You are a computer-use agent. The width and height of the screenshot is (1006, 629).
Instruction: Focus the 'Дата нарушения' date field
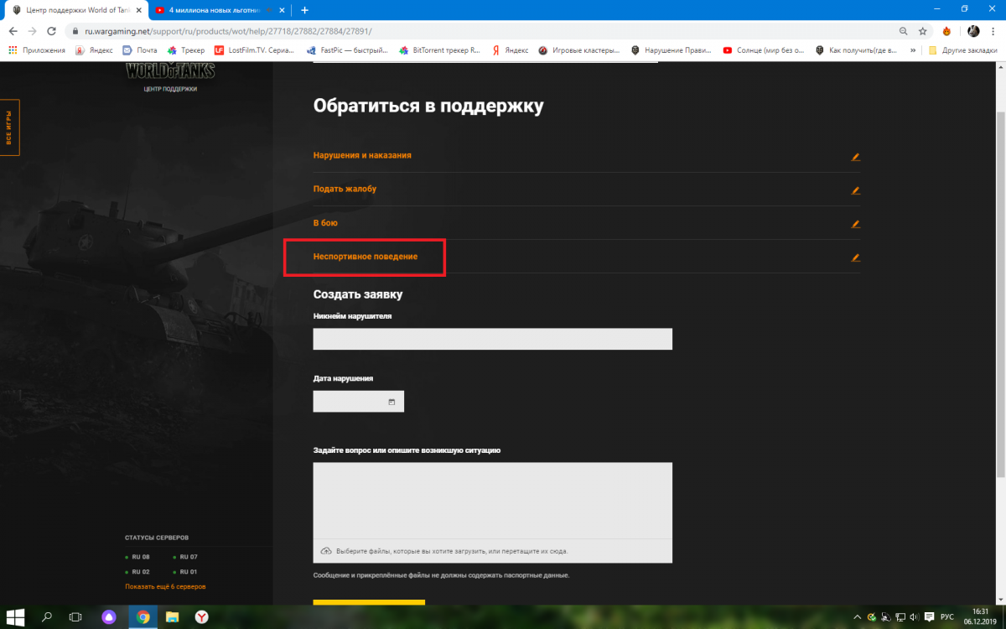(x=359, y=402)
